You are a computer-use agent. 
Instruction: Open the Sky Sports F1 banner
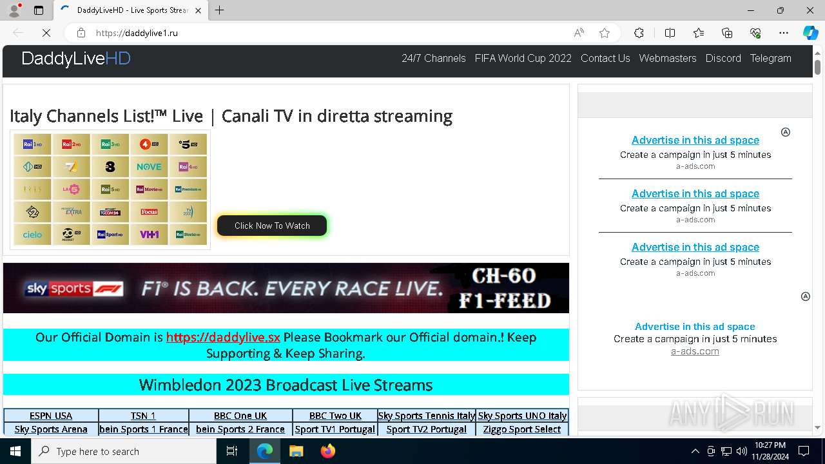(286, 288)
